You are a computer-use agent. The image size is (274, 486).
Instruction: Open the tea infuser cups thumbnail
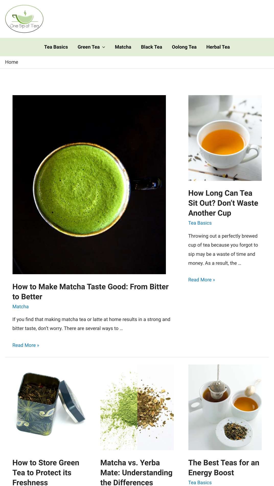[225, 407]
